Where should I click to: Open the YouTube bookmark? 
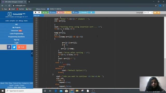[20, 9]
